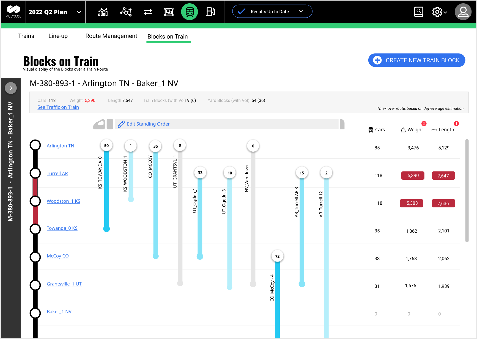Select the AR_Turrell AR 3 block marker 15
The image size is (477, 339).
point(302,173)
